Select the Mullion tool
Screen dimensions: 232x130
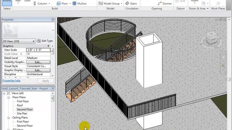point(80,3)
